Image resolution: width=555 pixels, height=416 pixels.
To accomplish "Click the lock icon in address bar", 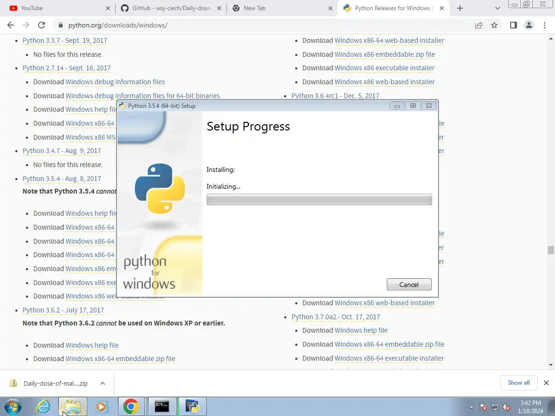I will [61, 25].
